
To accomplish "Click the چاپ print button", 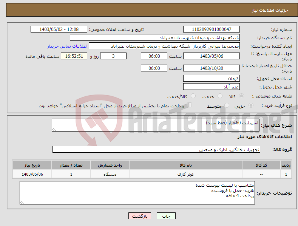I will tap(166, 216).
